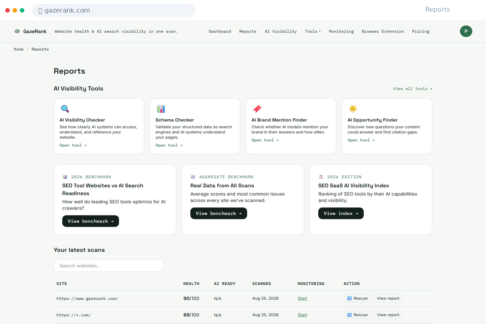Click the AI READY column header
Screen dimensions: 486x324
click(x=225, y=283)
